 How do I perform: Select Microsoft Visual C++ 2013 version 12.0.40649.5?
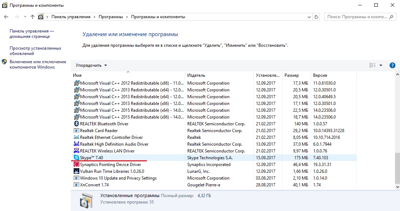coord(214,97)
